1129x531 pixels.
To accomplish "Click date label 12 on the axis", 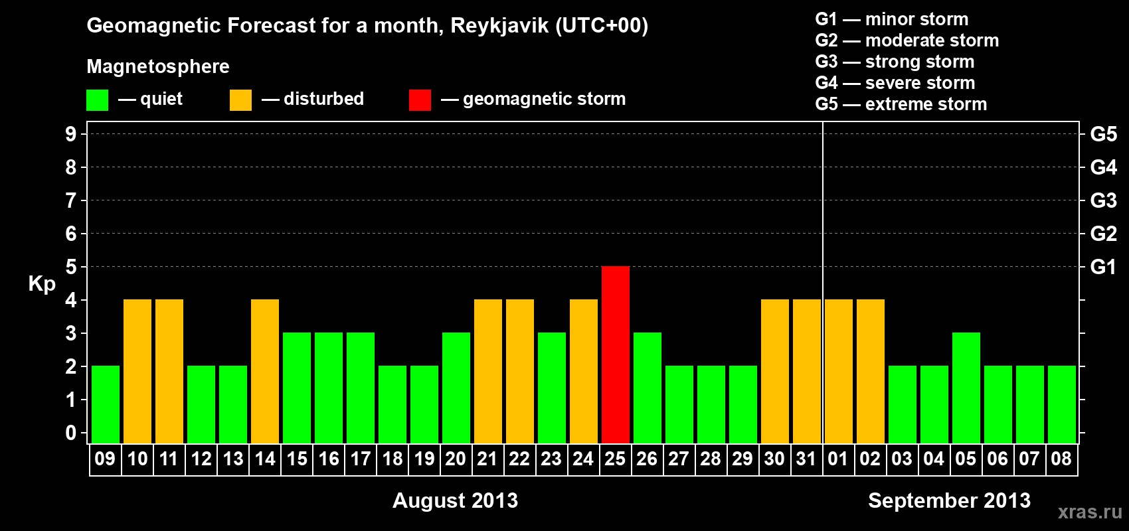I will (201, 459).
